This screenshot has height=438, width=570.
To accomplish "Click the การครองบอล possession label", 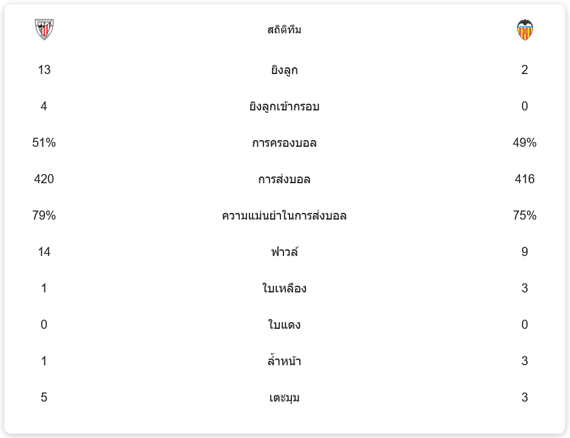I will pyautogui.click(x=284, y=143).
